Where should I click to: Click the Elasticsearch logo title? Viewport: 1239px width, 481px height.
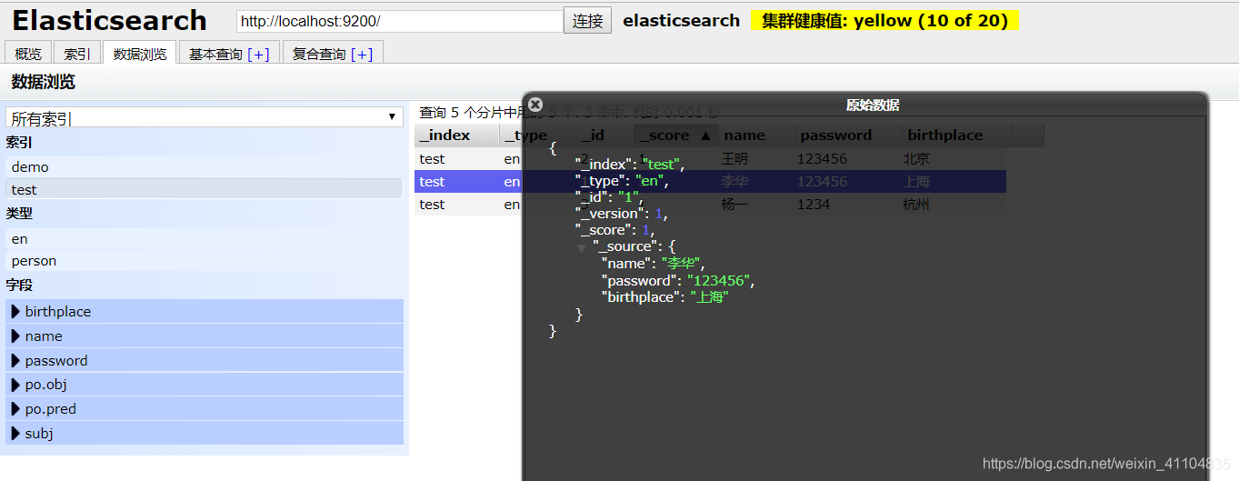point(109,20)
